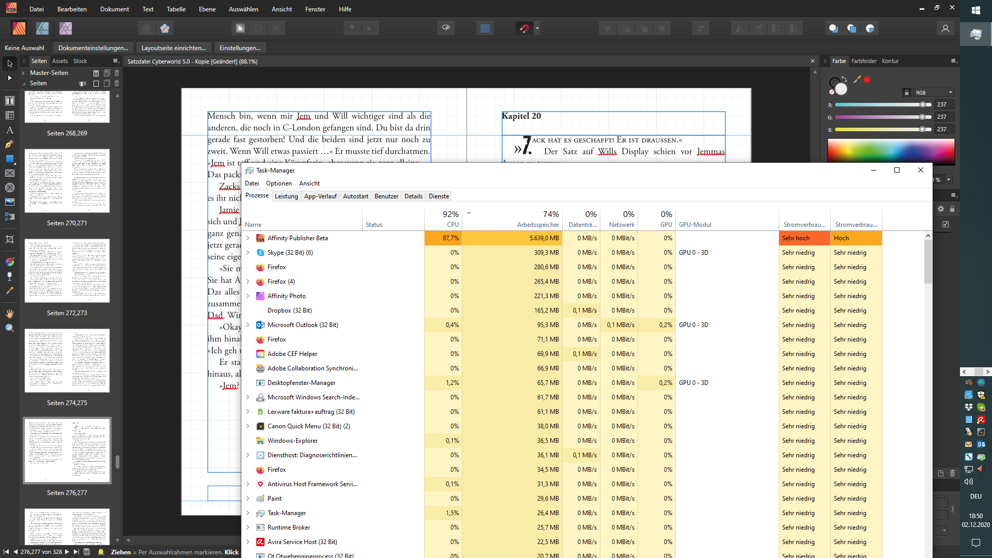Select the Picture Frame Ellipse tool
The width and height of the screenshot is (992, 558).
click(10, 188)
